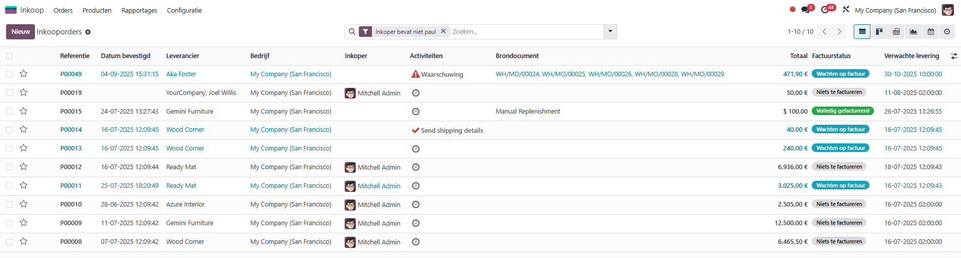The image size is (961, 258).
Task: Star order P00049 as favorite
Action: tap(23, 74)
